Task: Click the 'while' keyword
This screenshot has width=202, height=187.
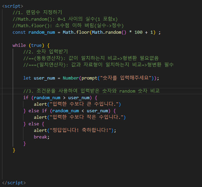Action: click(19, 45)
